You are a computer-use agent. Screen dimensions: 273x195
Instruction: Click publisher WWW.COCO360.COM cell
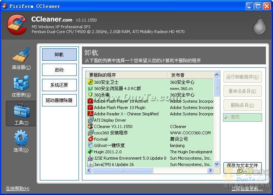point(190,133)
